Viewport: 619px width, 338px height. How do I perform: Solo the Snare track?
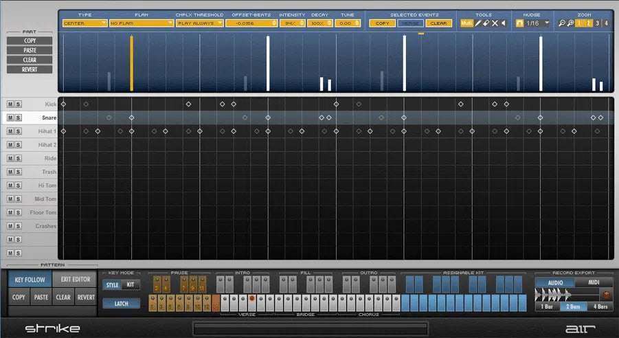[19, 117]
